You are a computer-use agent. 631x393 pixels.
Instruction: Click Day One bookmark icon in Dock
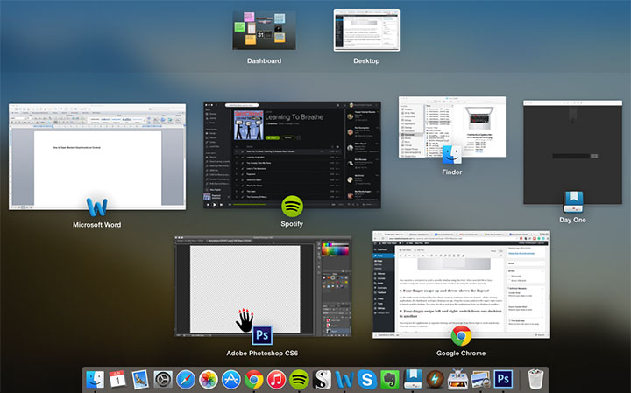click(x=413, y=379)
